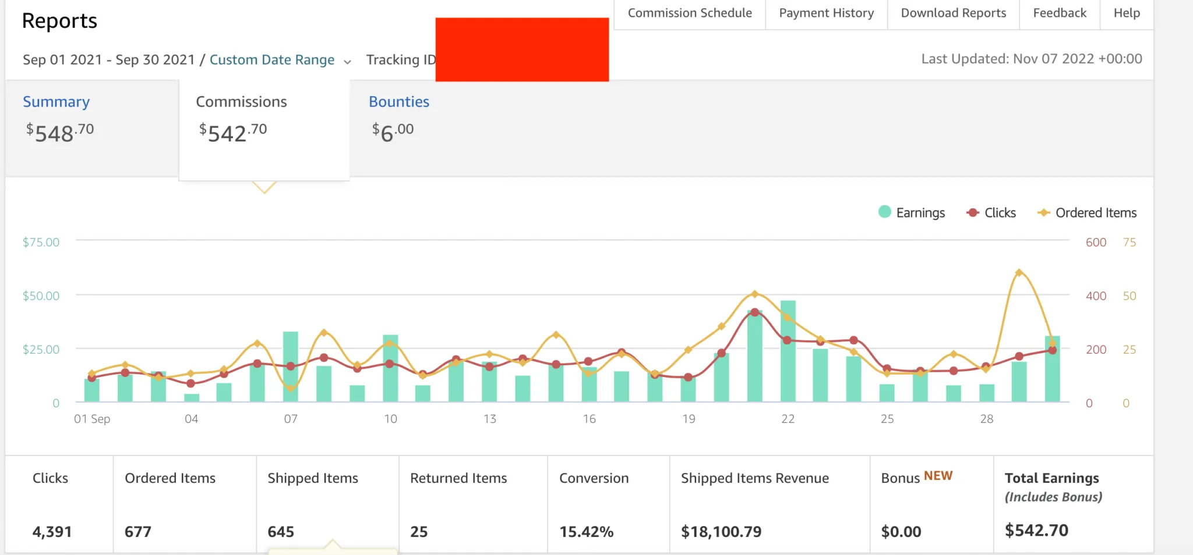This screenshot has width=1193, height=555.
Task: Expand the Custom Date Range chevron
Action: pos(348,62)
